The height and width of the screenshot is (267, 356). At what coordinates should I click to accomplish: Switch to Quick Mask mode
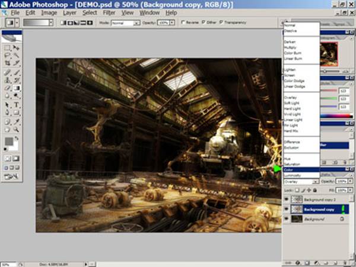[16, 159]
